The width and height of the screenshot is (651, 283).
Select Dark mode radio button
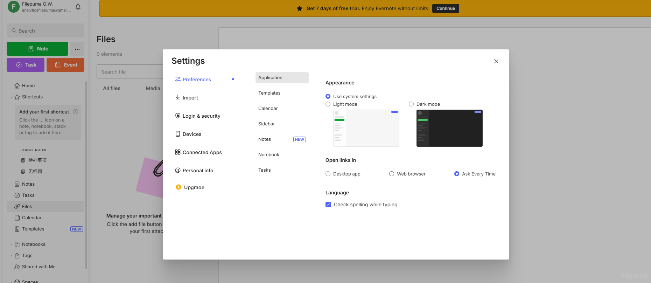point(411,104)
